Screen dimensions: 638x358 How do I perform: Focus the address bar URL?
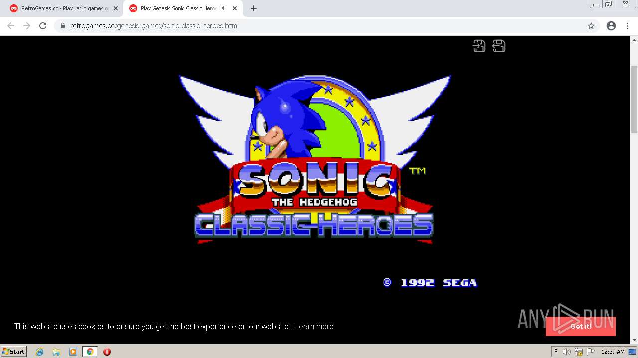tap(155, 26)
